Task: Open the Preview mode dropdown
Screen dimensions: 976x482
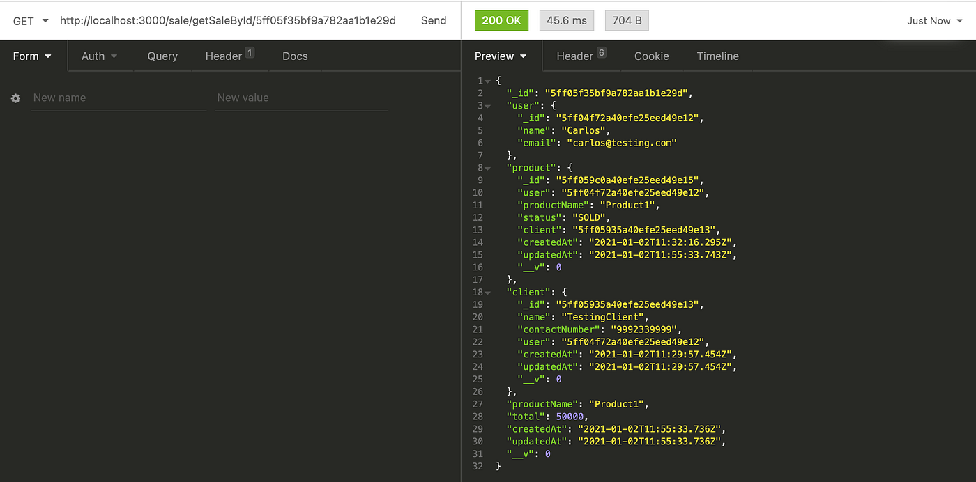Action: [501, 56]
